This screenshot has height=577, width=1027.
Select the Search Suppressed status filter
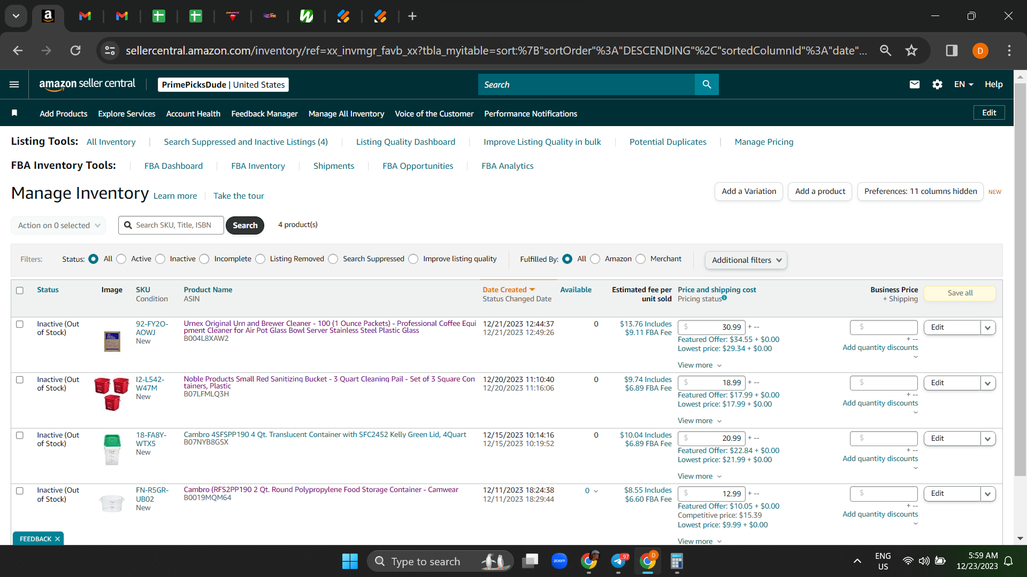(333, 259)
